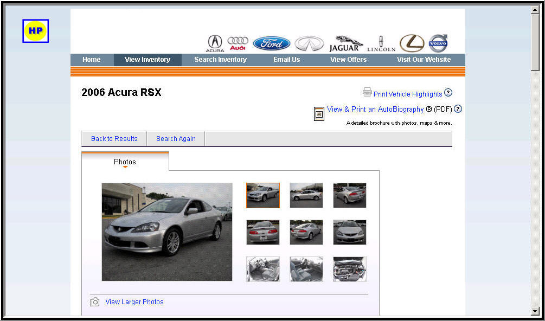The image size is (545, 321).
Task: Click the HP logo icon
Action: 35,31
